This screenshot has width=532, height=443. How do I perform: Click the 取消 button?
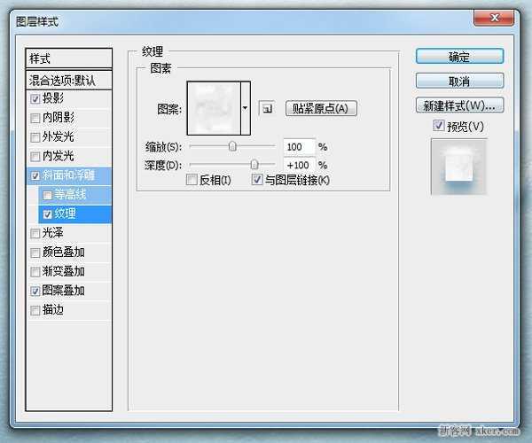[459, 81]
